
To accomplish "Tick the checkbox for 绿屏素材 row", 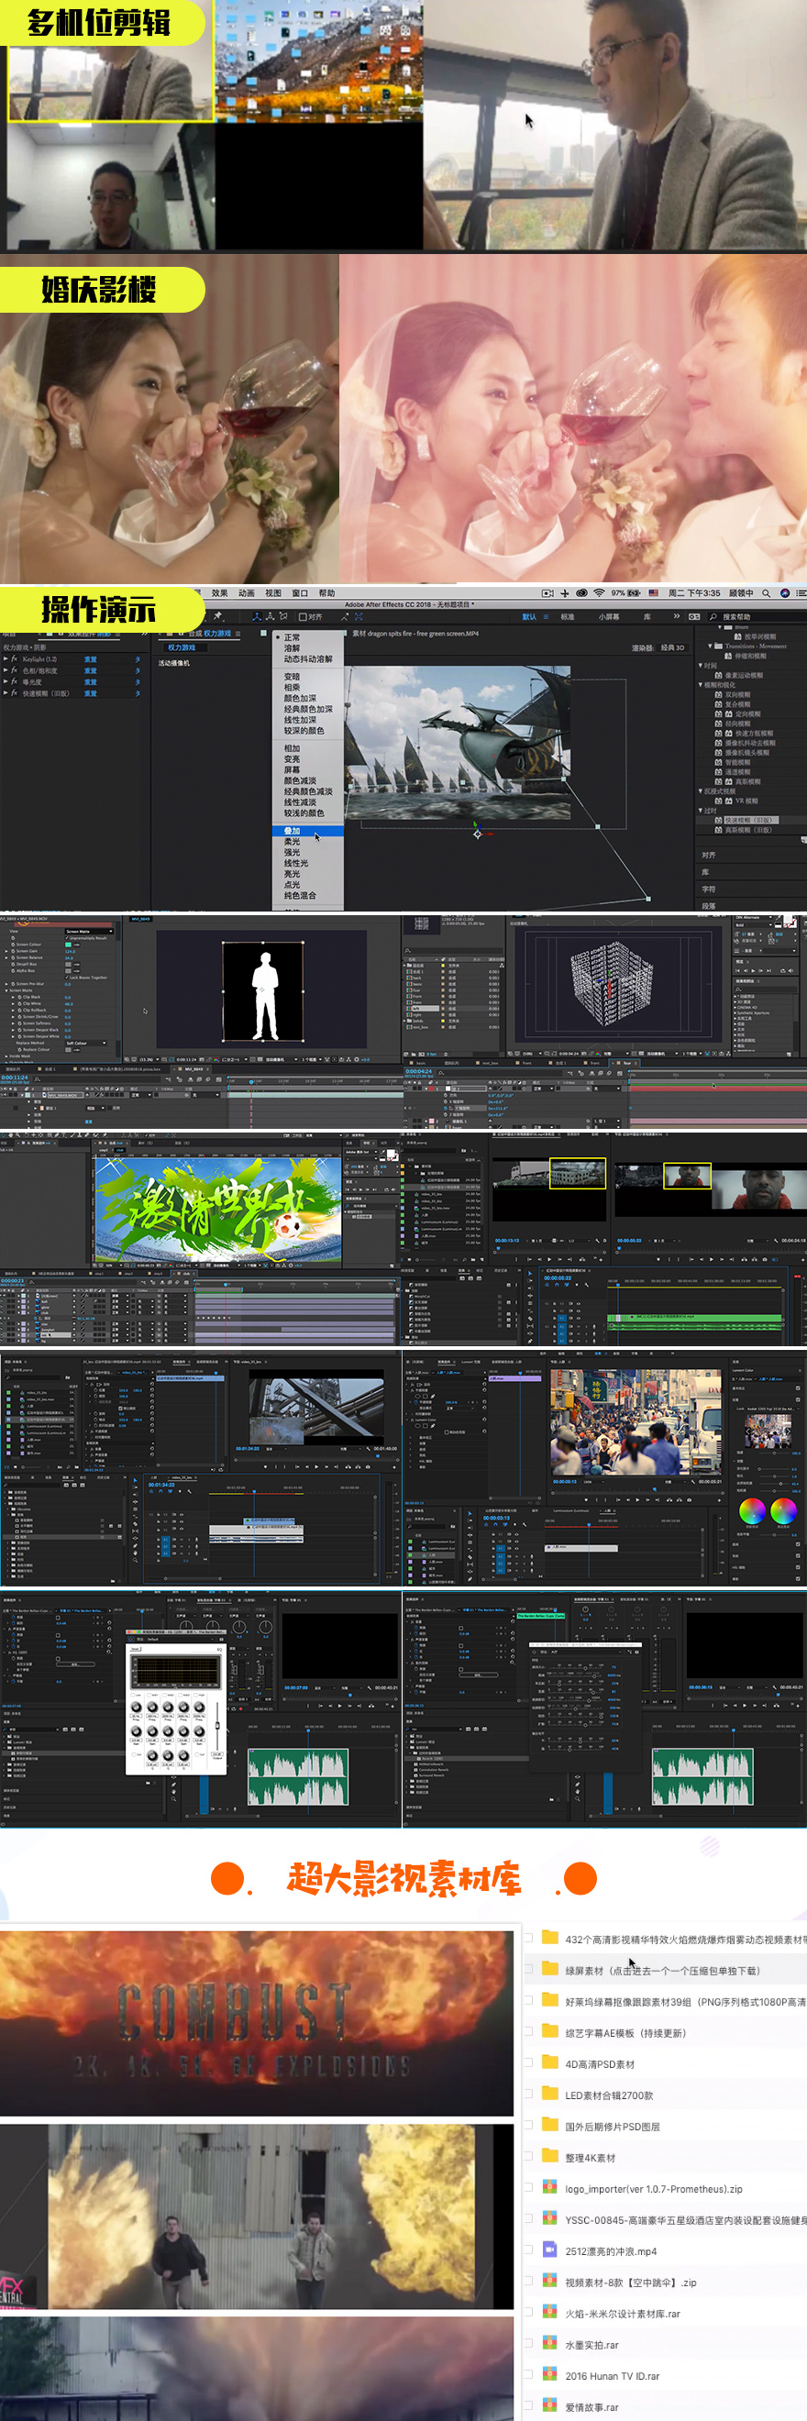I will (x=528, y=1969).
